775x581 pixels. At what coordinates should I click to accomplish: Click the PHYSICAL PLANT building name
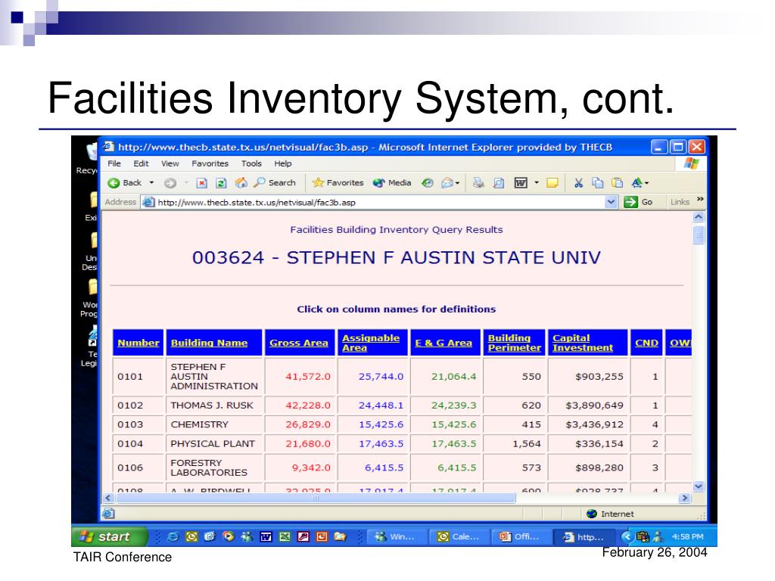[x=213, y=443]
